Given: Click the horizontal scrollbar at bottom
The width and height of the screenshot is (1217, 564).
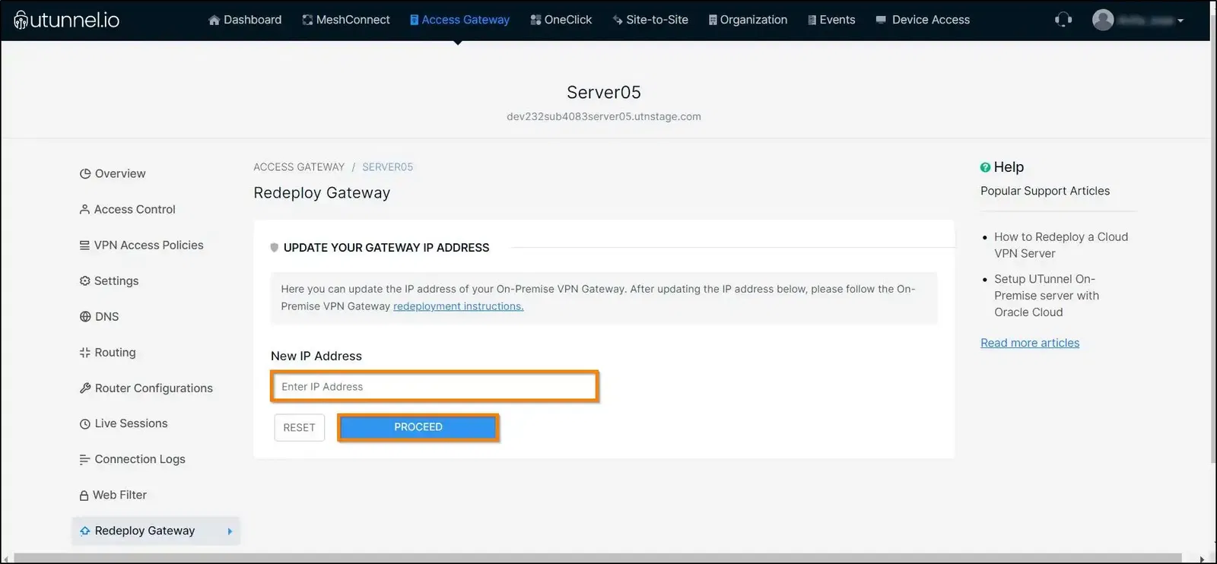Looking at the screenshot, I should coord(597,559).
